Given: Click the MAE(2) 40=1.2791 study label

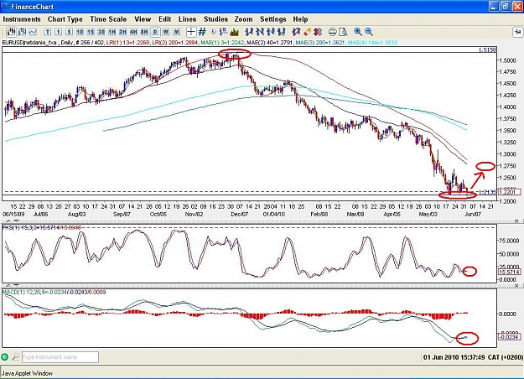Looking at the screenshot, I should coord(270,43).
